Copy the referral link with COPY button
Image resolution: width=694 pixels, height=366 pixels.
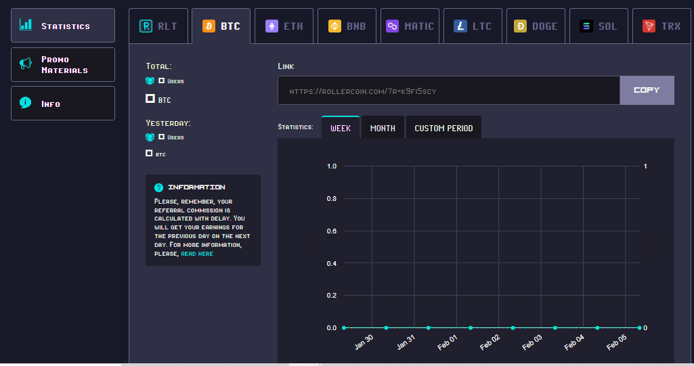click(647, 90)
